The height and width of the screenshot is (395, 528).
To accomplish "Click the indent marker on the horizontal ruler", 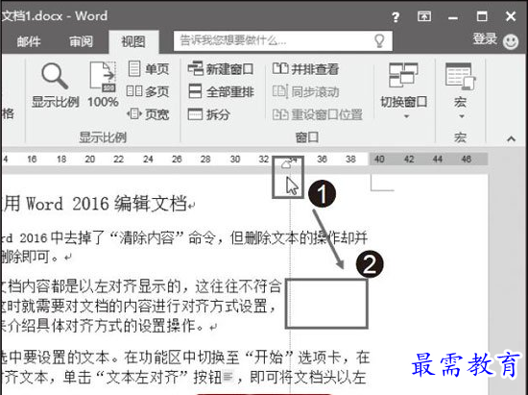I will coord(285,164).
